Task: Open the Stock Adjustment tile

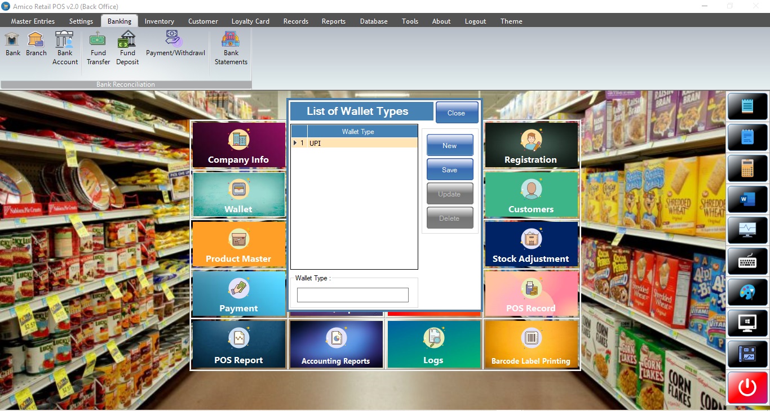Action: [x=531, y=244]
